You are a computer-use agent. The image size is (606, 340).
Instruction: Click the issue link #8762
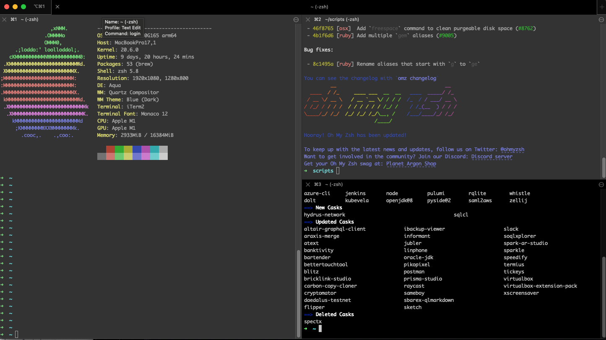[x=525, y=28]
